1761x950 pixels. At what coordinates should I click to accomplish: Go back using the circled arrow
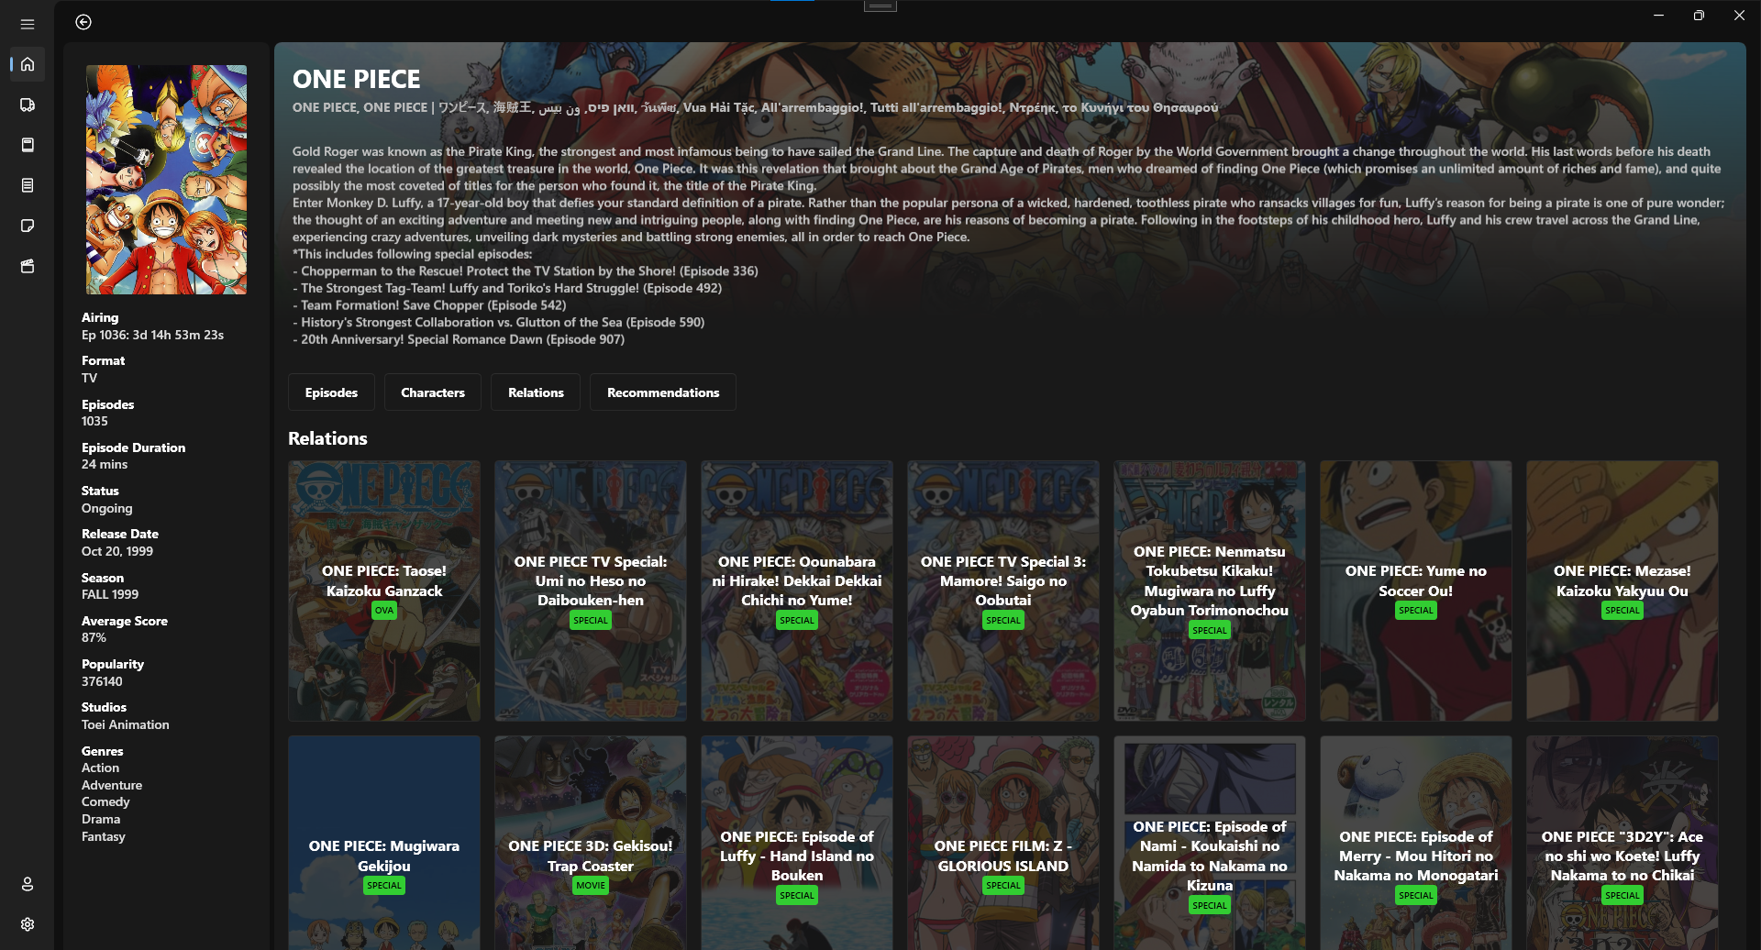[83, 22]
